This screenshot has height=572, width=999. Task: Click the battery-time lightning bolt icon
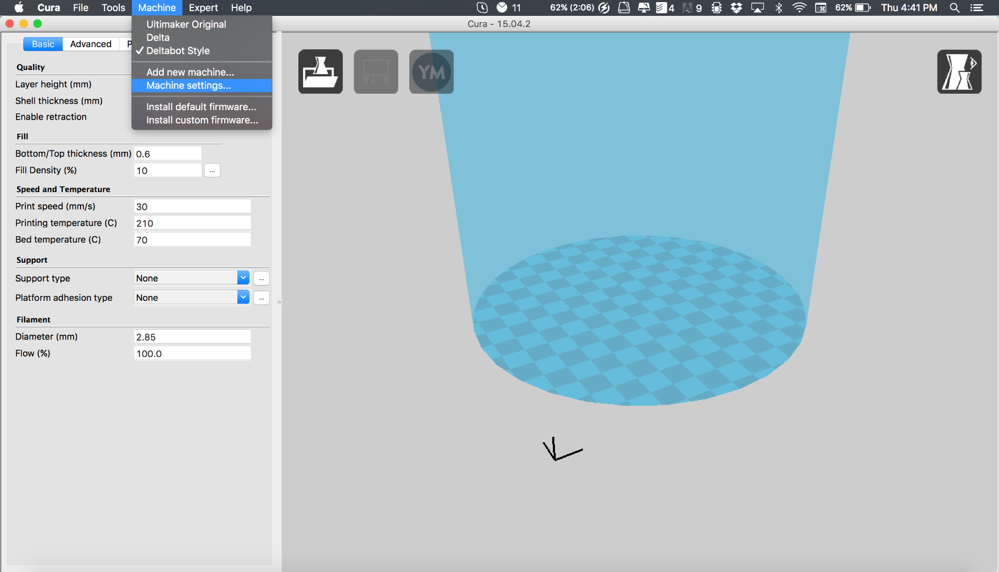pos(604,7)
